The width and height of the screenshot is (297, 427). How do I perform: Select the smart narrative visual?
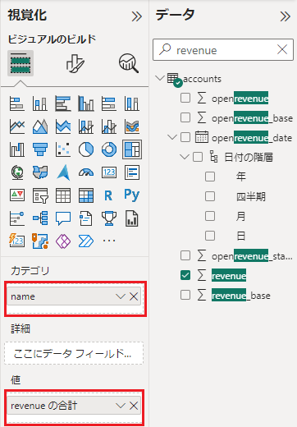point(86,218)
